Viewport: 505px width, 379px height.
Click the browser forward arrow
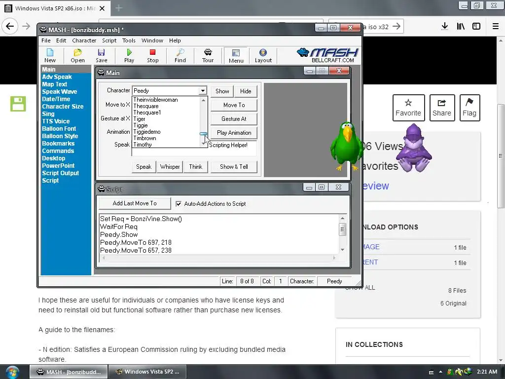pyautogui.click(x=26, y=26)
